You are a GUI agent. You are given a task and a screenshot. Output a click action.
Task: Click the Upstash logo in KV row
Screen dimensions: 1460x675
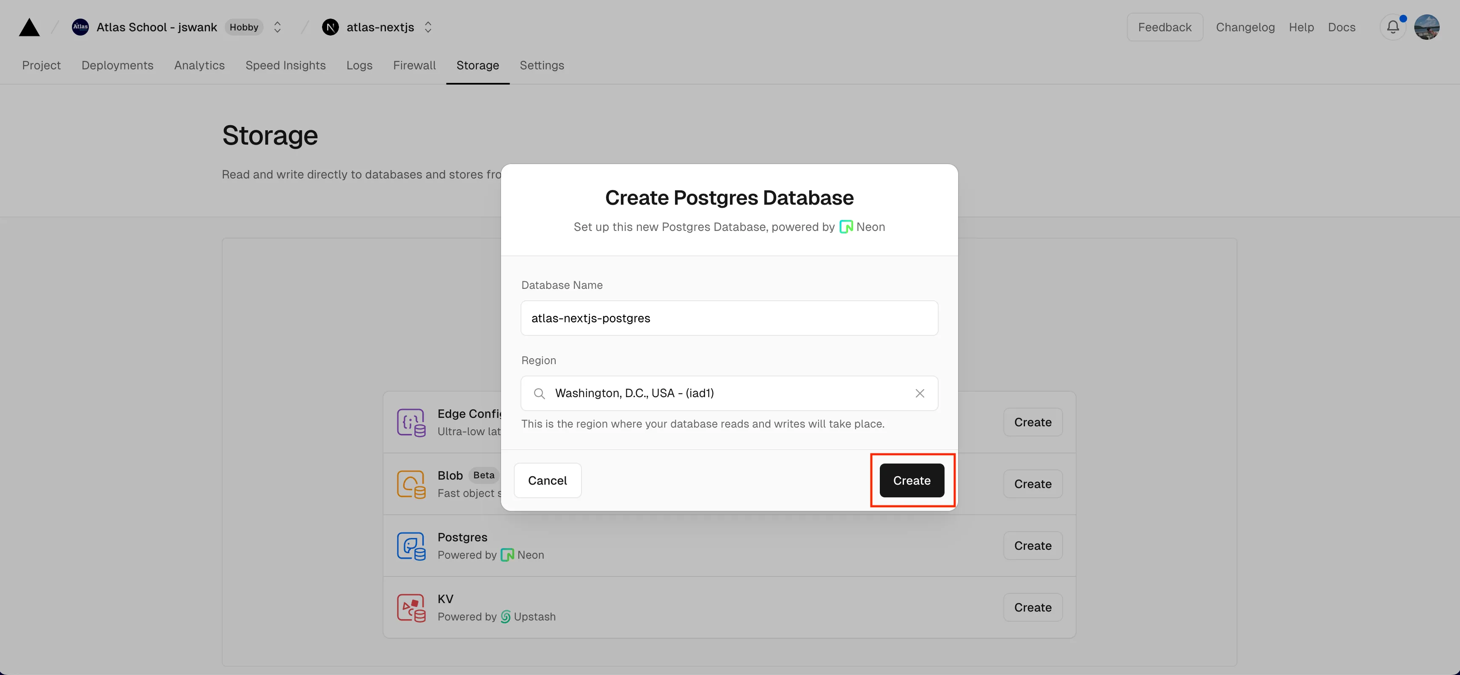pyautogui.click(x=506, y=617)
